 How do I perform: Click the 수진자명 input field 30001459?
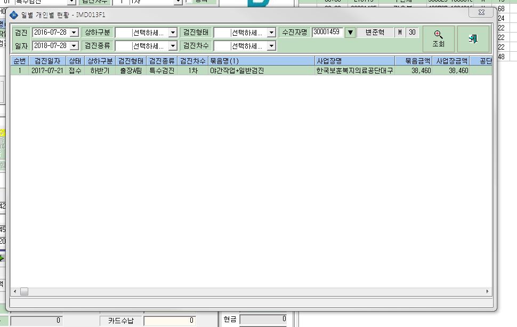327,32
